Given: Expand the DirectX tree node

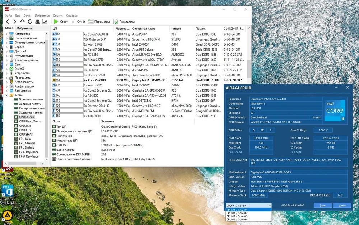Looking at the screenshot, I should pyautogui.click(x=6, y=69).
